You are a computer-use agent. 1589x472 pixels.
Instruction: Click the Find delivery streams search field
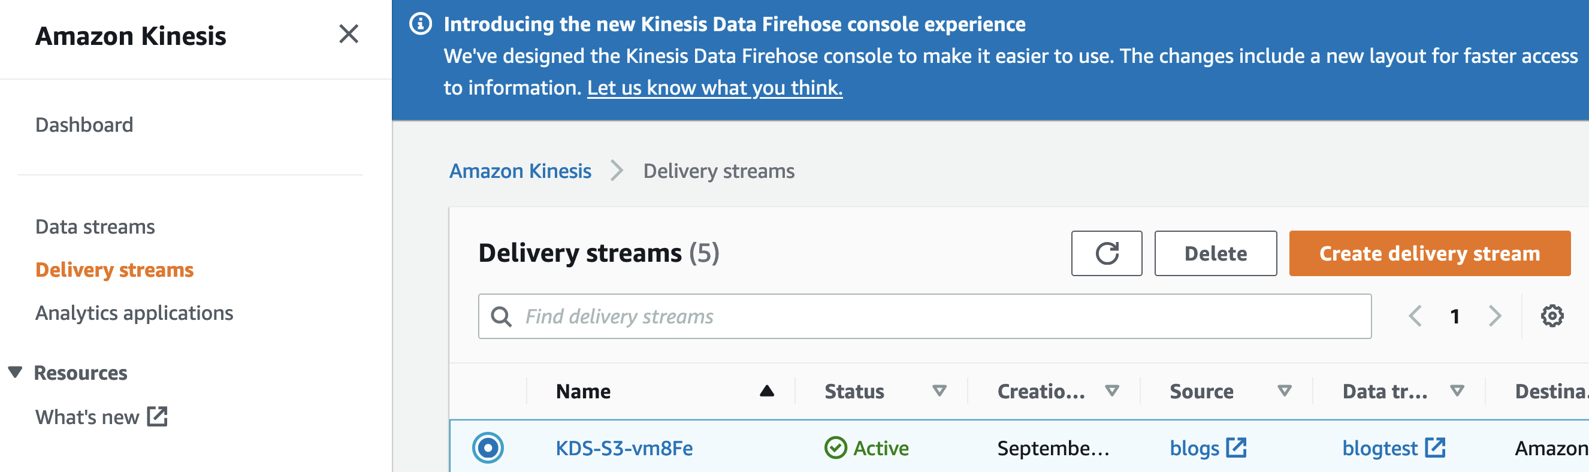point(925,316)
